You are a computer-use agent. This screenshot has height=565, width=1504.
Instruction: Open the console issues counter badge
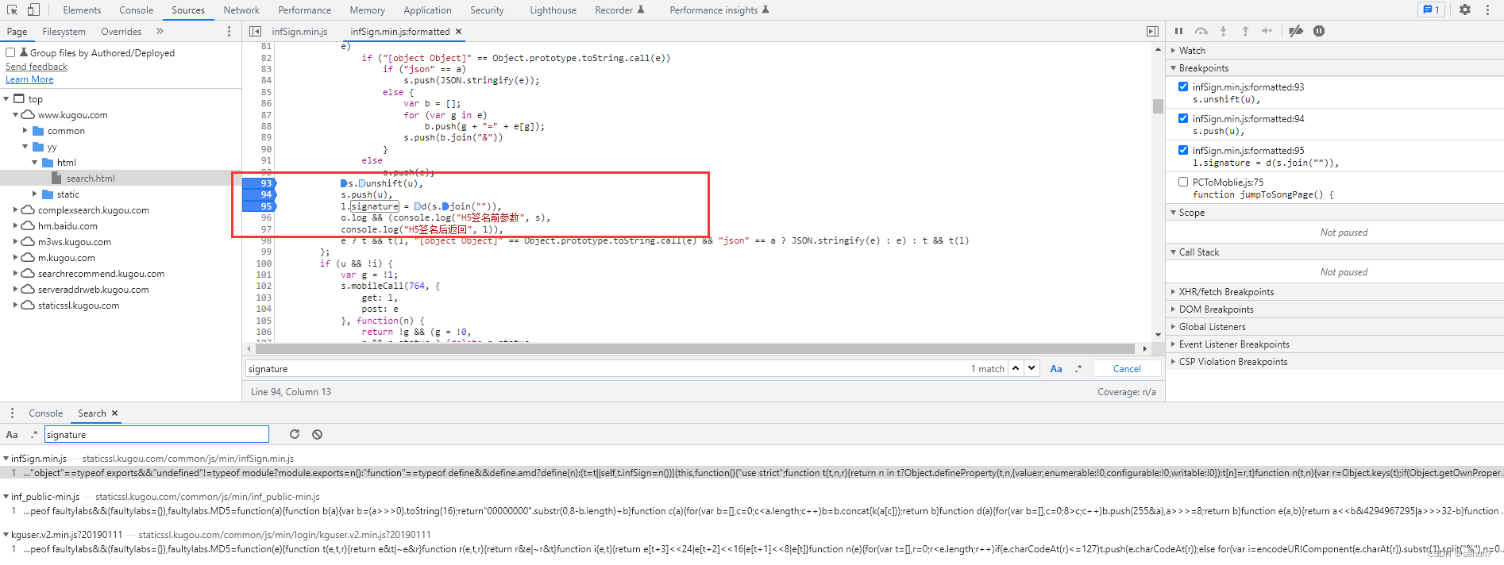click(1431, 10)
